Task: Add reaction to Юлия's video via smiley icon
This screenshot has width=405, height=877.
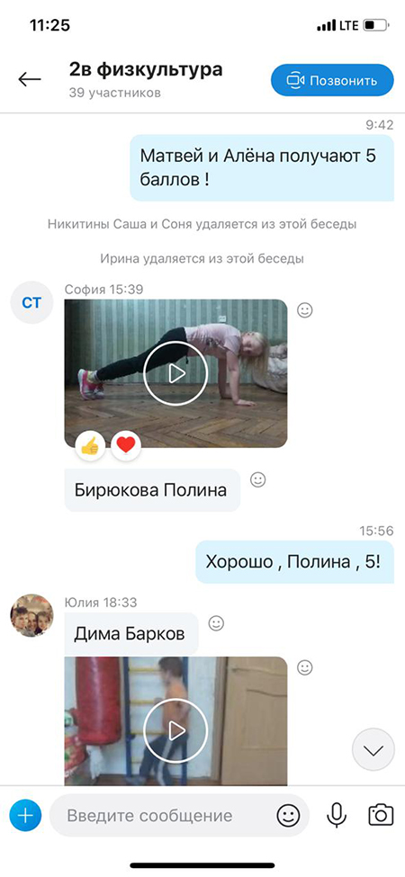Action: click(x=305, y=667)
